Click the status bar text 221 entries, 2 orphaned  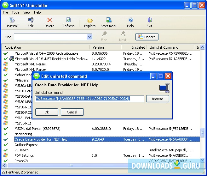click(20, 172)
